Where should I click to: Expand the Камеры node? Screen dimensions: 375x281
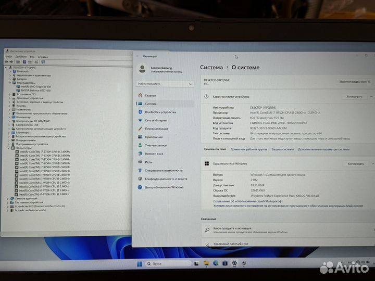(x=10, y=106)
